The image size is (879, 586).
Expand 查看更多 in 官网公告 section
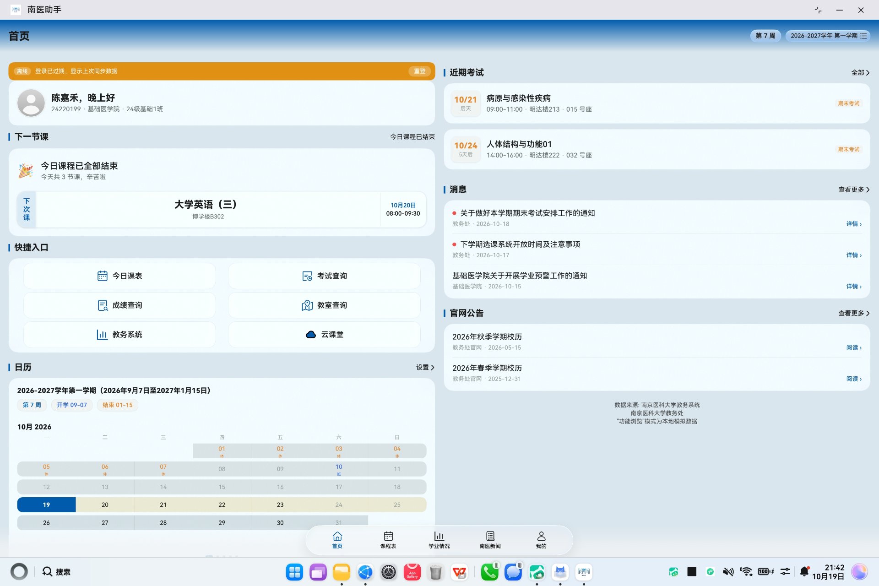coord(854,313)
